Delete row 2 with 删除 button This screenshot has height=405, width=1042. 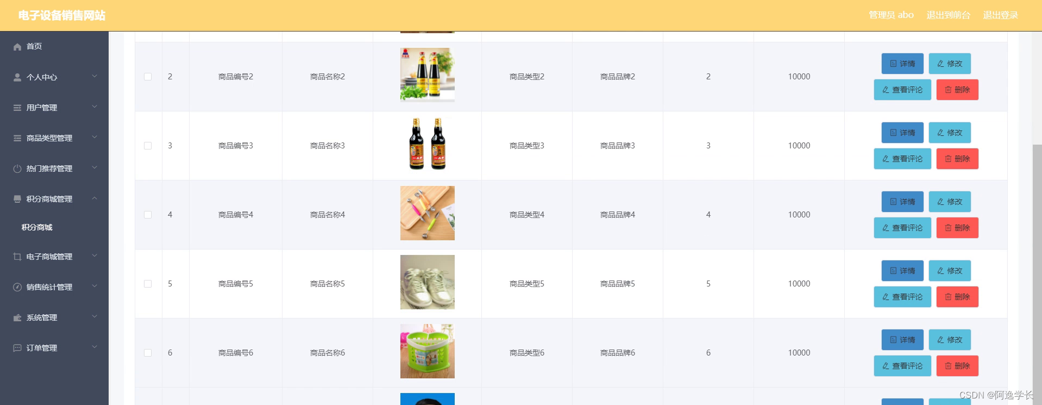click(x=957, y=90)
